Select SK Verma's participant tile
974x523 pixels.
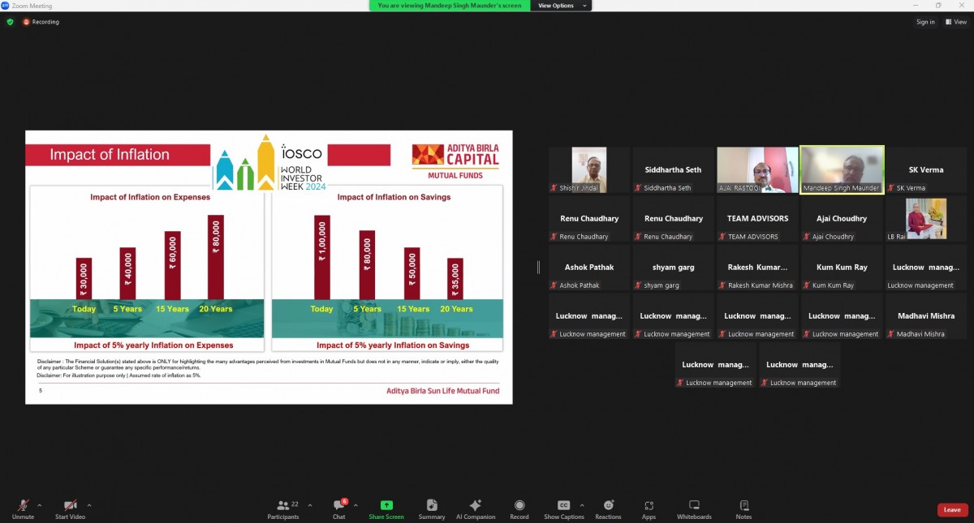click(x=926, y=169)
